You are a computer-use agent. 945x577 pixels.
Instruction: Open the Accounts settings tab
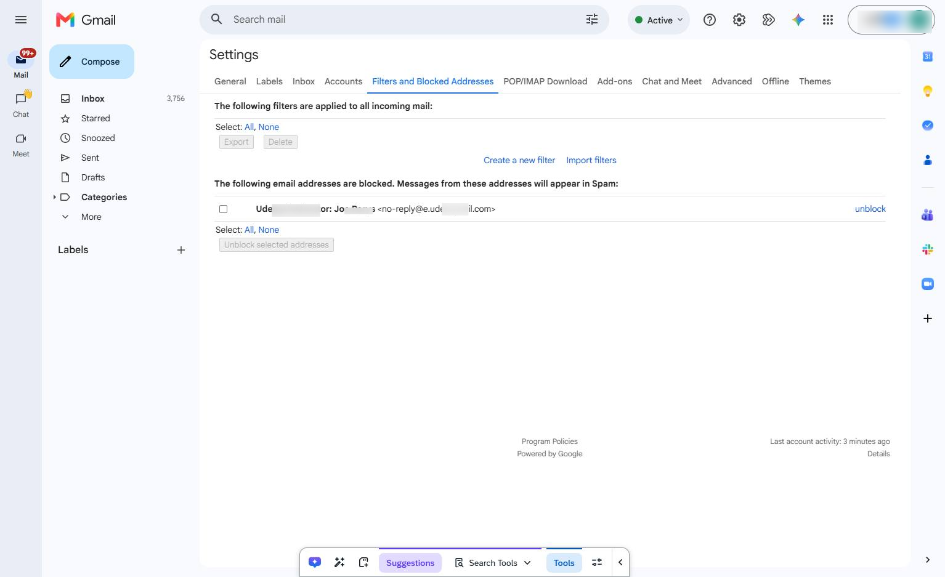coord(343,81)
